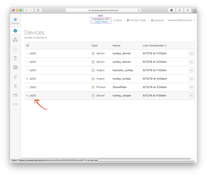This screenshot has height=176, width=207.
Task: Select the hamster_turkey device name
Action: point(123,70)
